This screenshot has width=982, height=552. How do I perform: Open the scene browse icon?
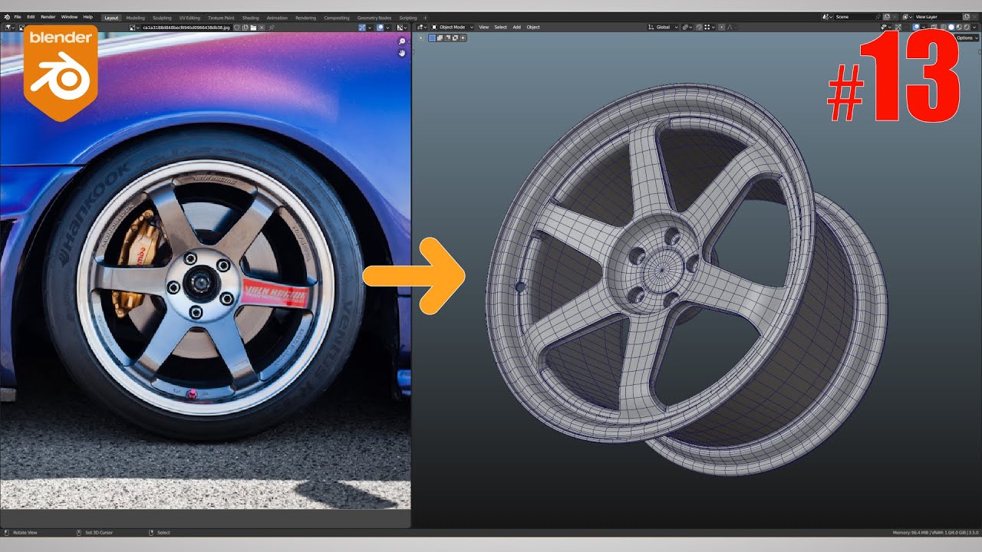coord(827,17)
